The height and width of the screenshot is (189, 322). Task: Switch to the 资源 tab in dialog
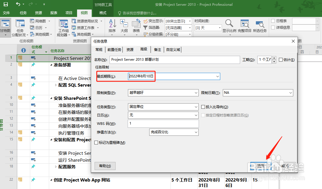[x=130, y=49]
